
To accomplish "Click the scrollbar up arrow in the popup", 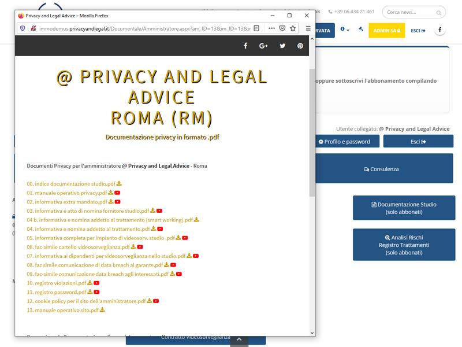I will point(312,39).
